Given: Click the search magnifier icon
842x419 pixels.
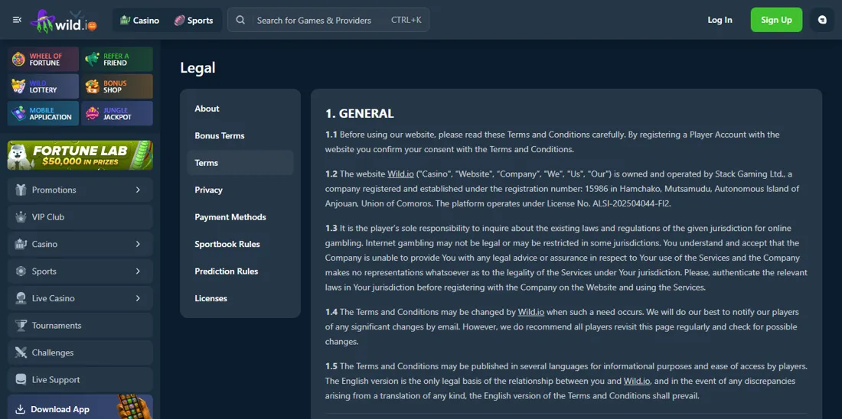Looking at the screenshot, I should [240, 20].
